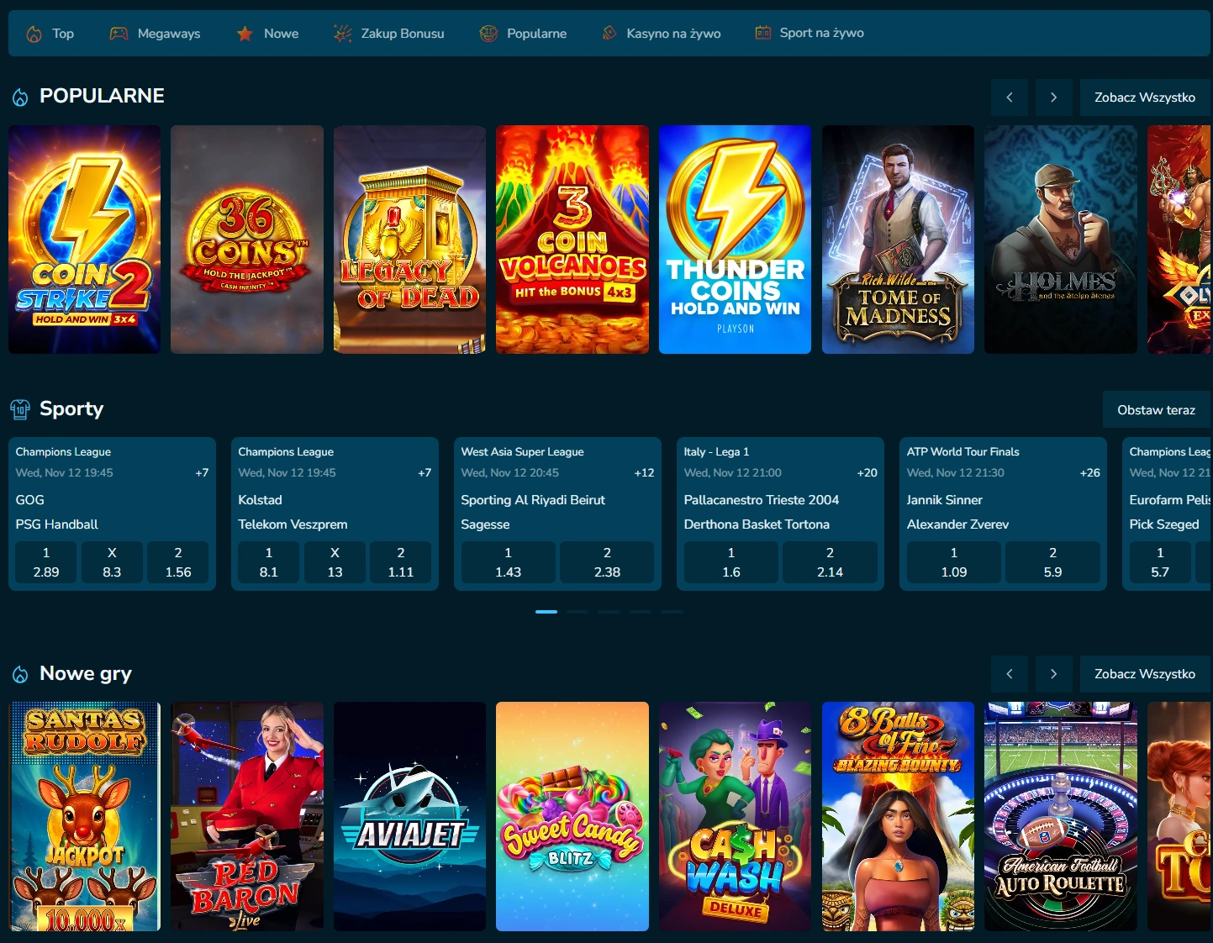
Task: Switch to Kasyno na żywo tab
Action: 672,34
